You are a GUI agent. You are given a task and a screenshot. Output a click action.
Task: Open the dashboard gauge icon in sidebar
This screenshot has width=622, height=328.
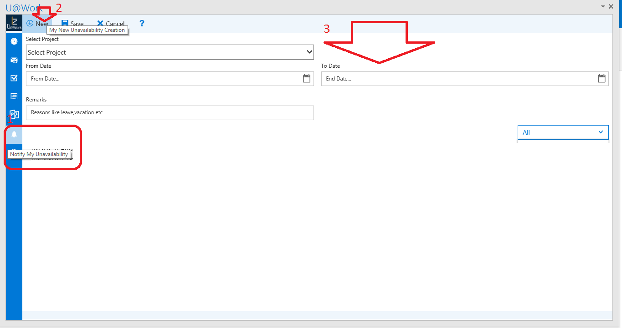pos(14,41)
